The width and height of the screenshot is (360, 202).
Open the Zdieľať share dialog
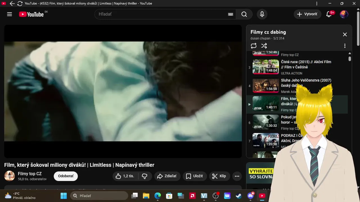coord(167,176)
